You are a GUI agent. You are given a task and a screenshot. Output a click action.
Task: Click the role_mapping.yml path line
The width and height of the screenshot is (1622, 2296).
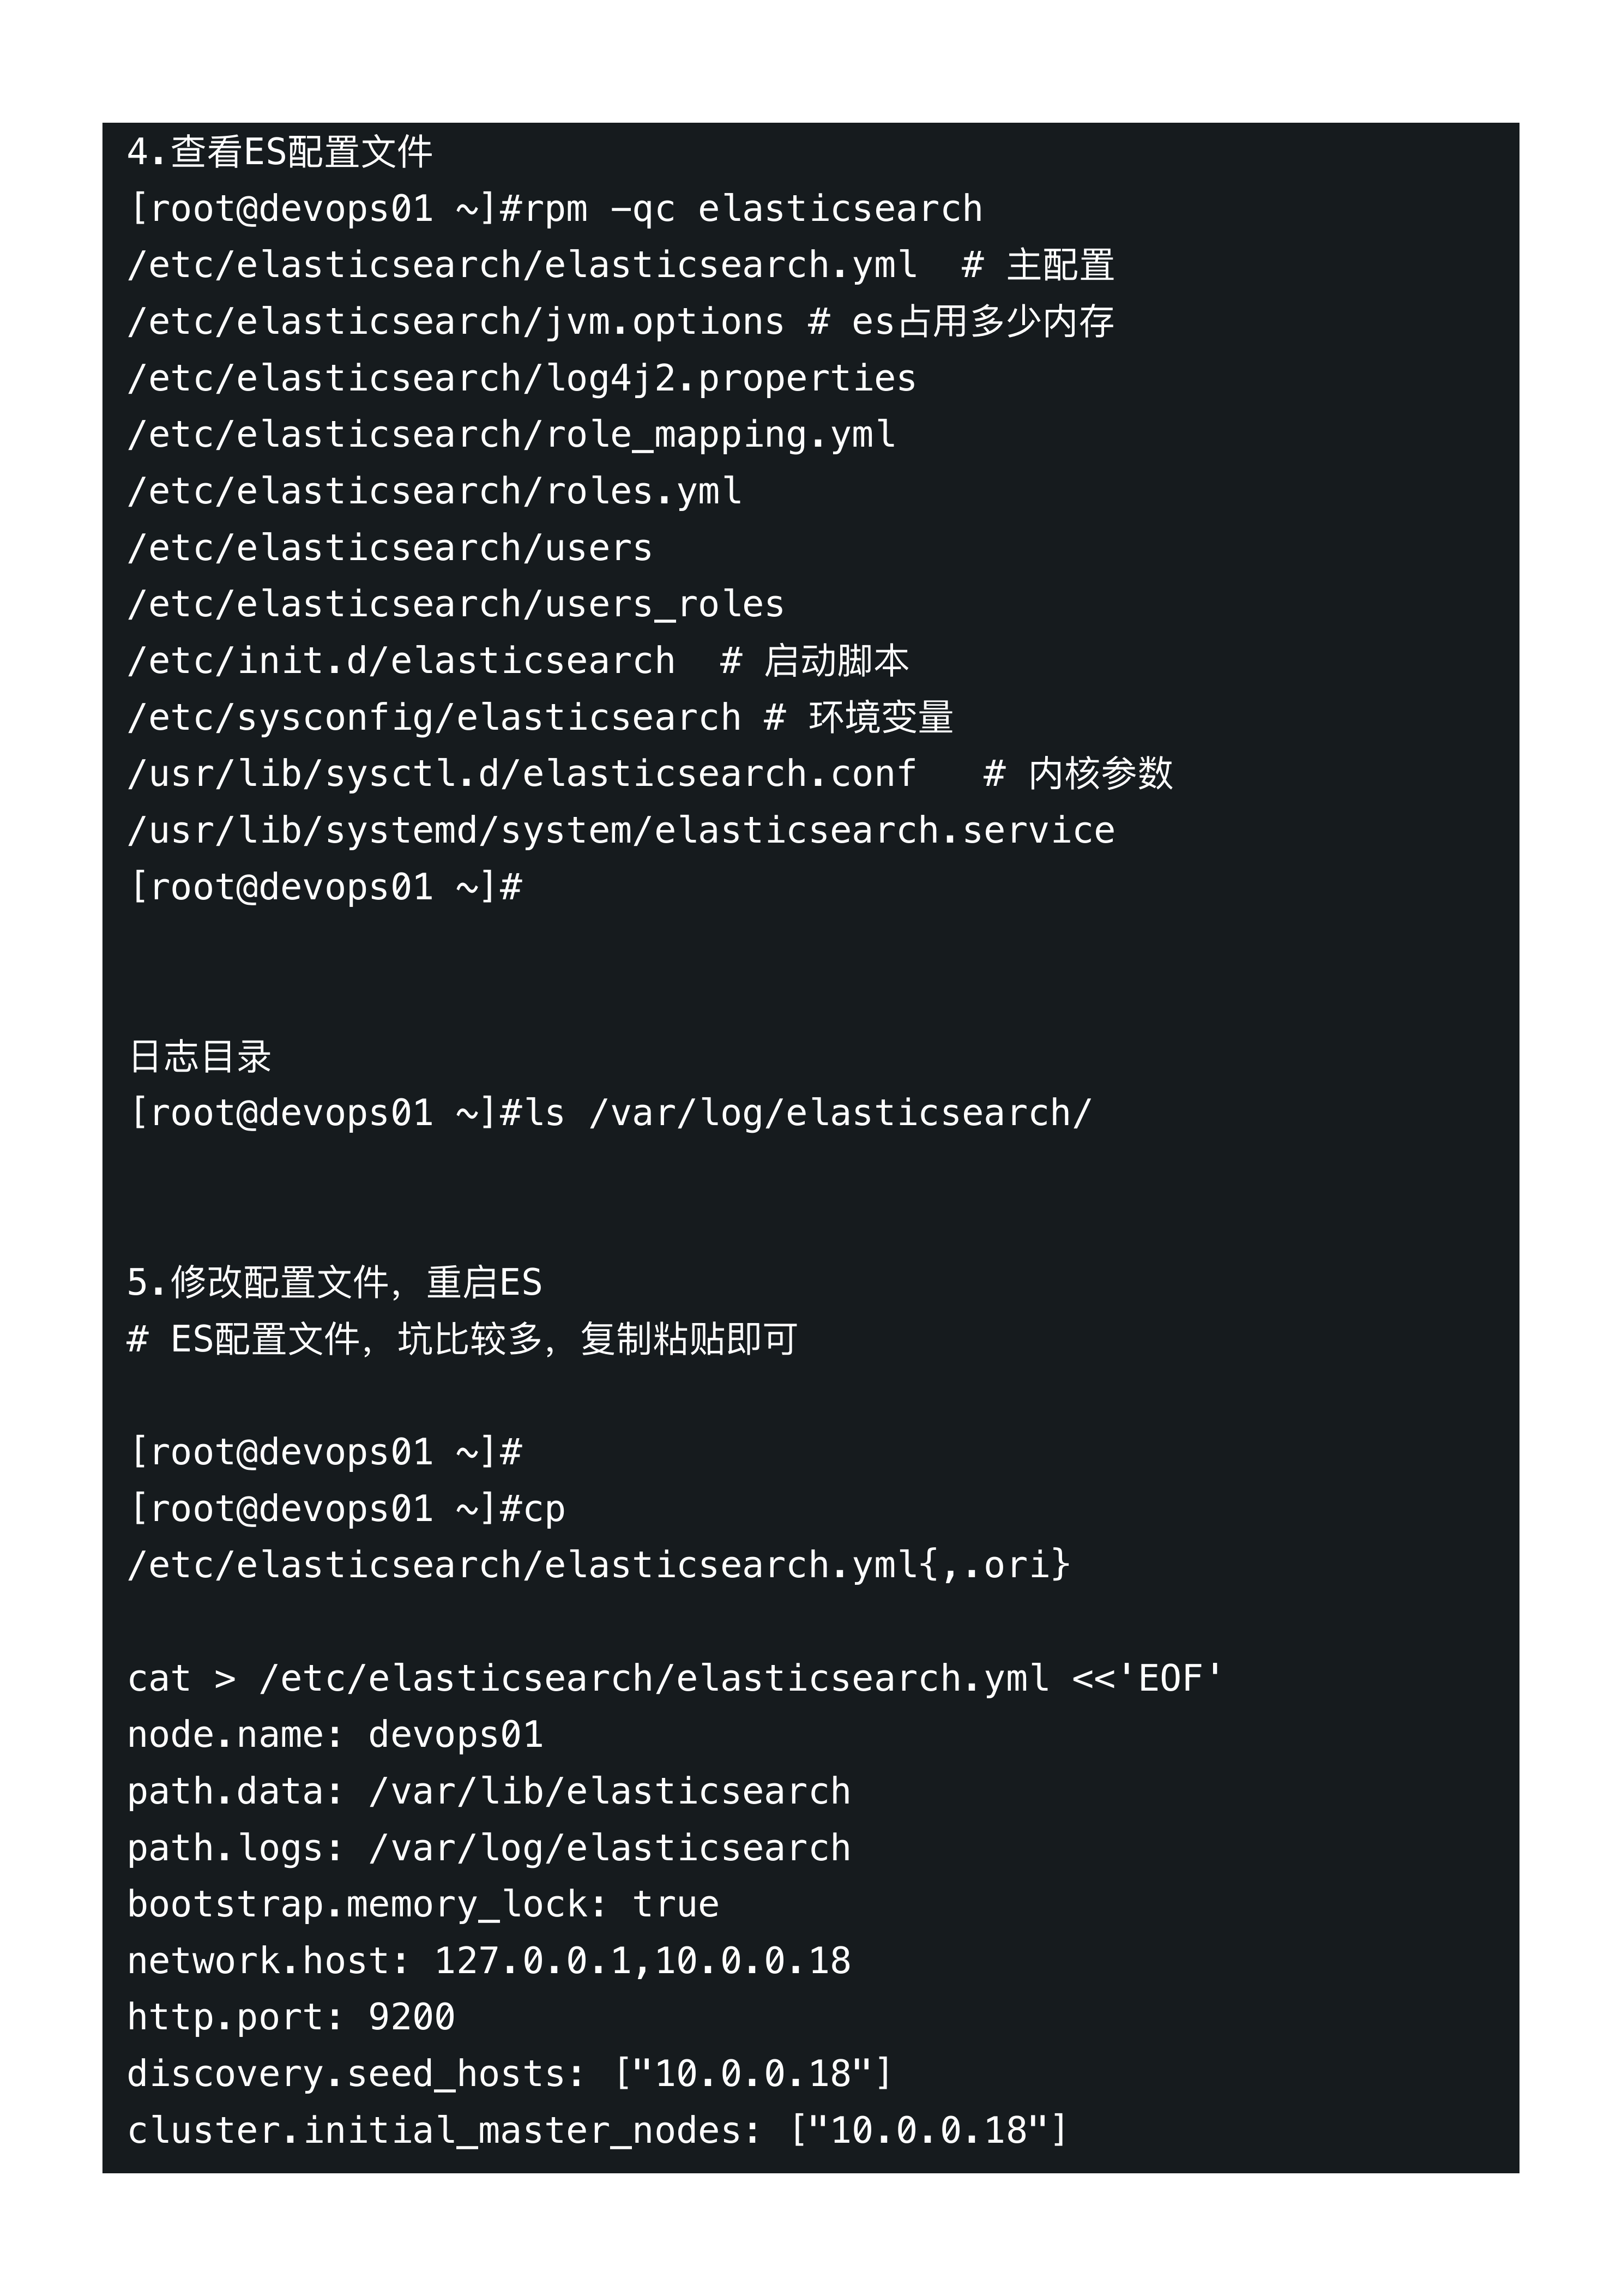point(511,435)
